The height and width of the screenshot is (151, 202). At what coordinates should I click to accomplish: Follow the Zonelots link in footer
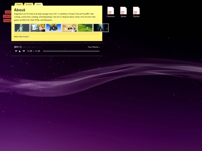point(25,37)
